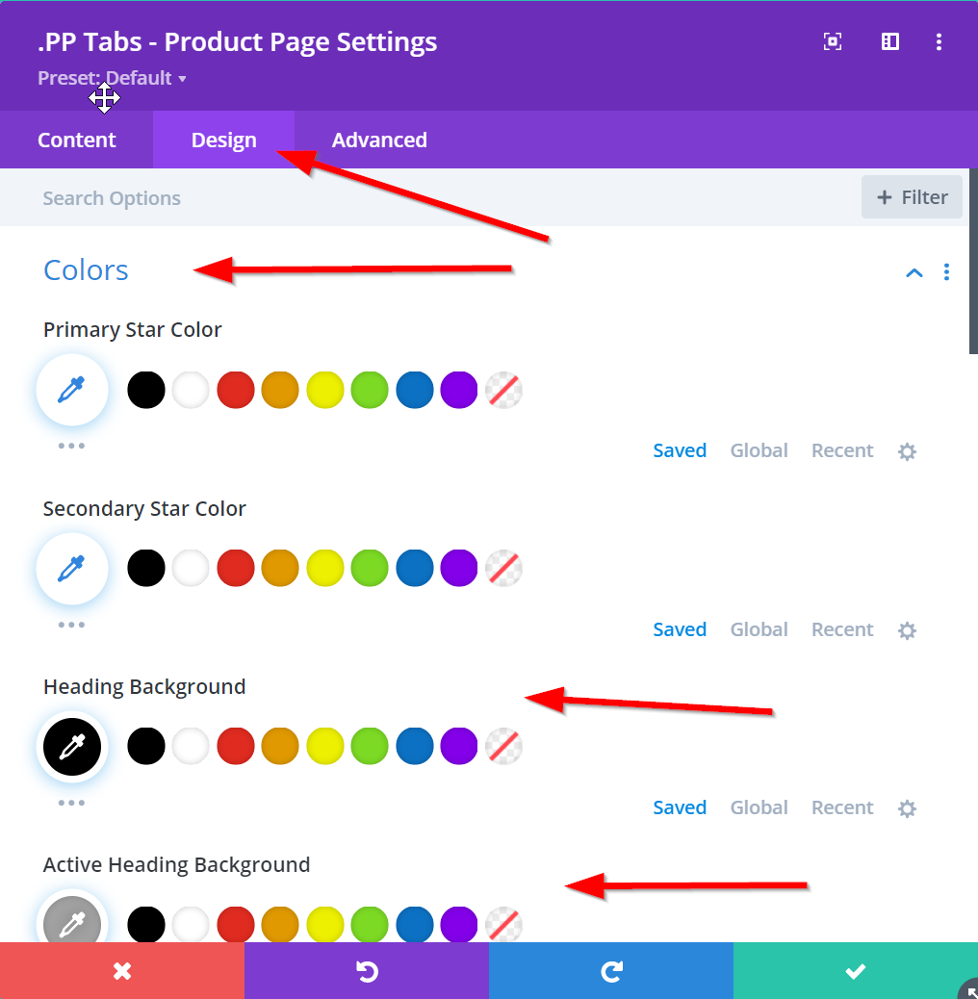The image size is (978, 999).
Task: Select Global palette under Heading Background
Action: click(759, 807)
